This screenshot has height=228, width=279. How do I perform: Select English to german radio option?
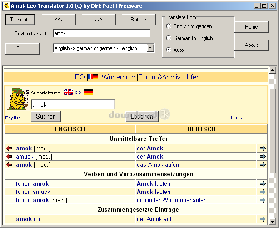coord(169,26)
